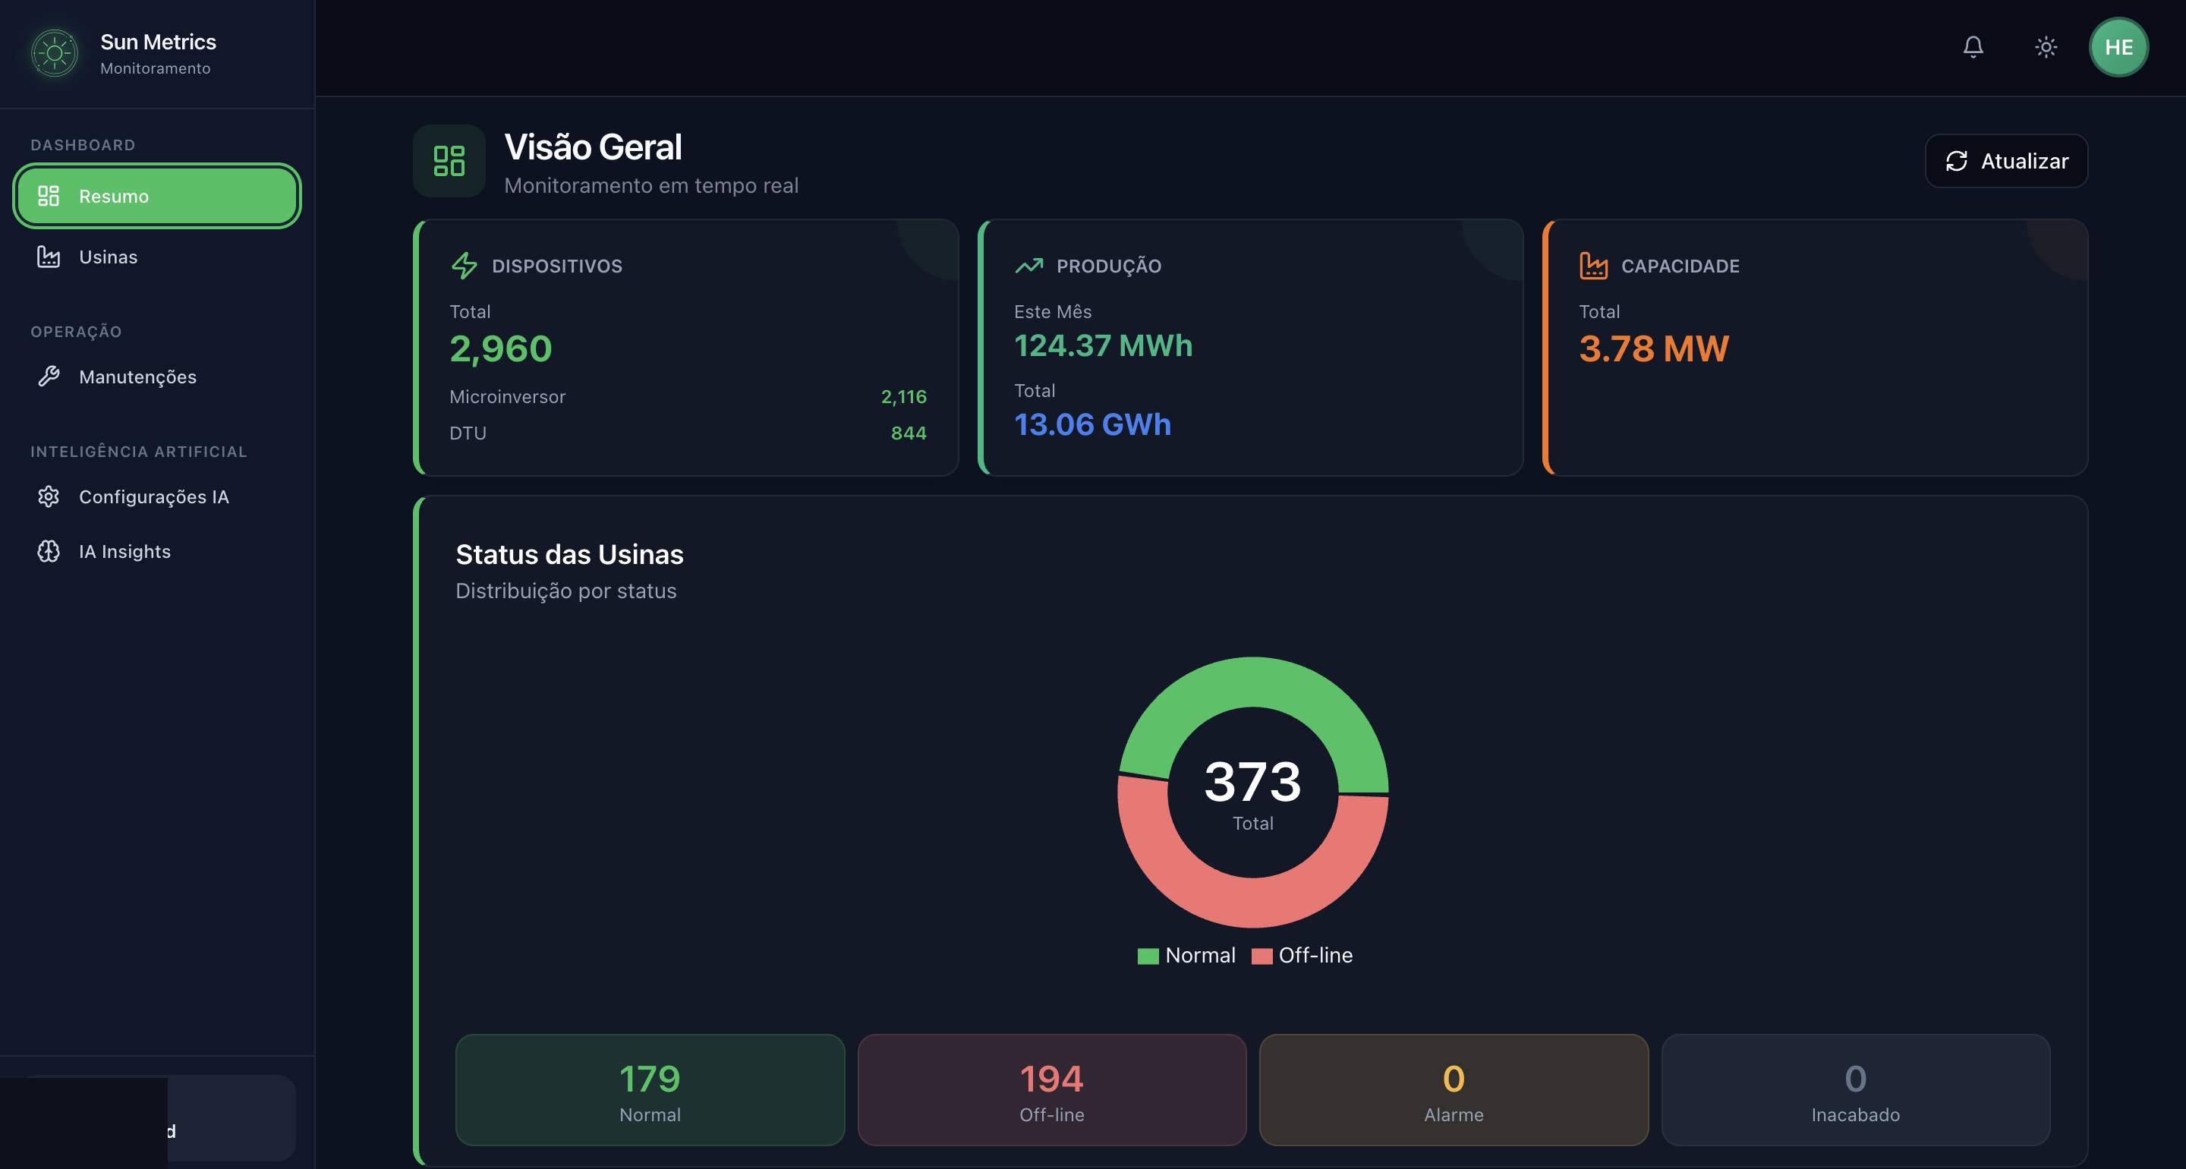
Task: Open the notifications bell icon
Action: [1973, 48]
